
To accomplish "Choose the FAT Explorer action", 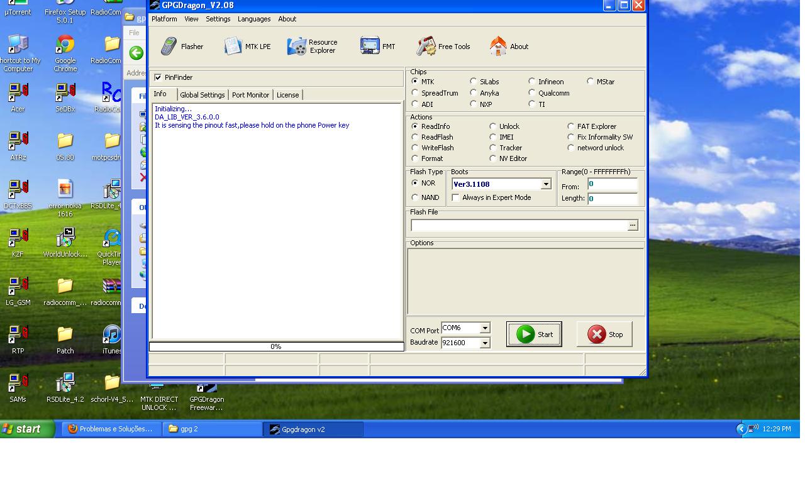I will (571, 126).
